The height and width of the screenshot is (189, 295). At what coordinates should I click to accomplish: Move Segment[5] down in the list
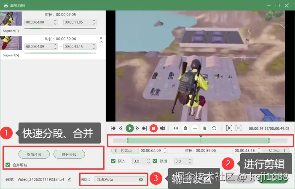click(101, 45)
